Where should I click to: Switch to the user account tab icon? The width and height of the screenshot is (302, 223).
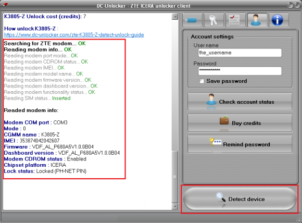pyautogui.click(x=257, y=20)
